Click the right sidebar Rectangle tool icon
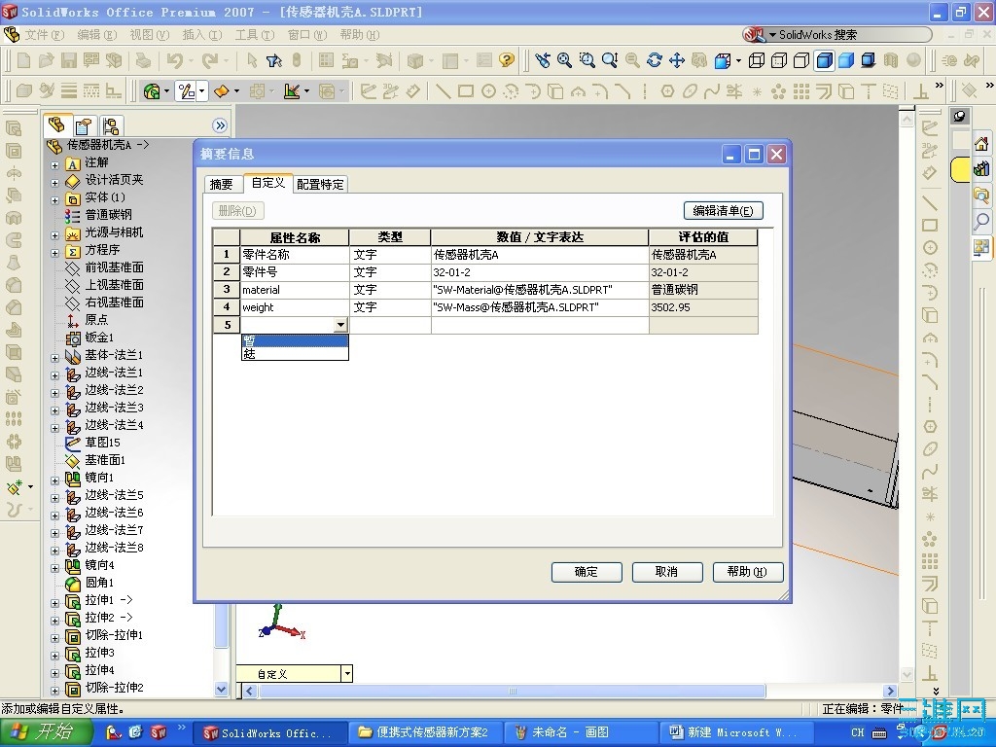The width and height of the screenshot is (996, 747). [x=929, y=225]
